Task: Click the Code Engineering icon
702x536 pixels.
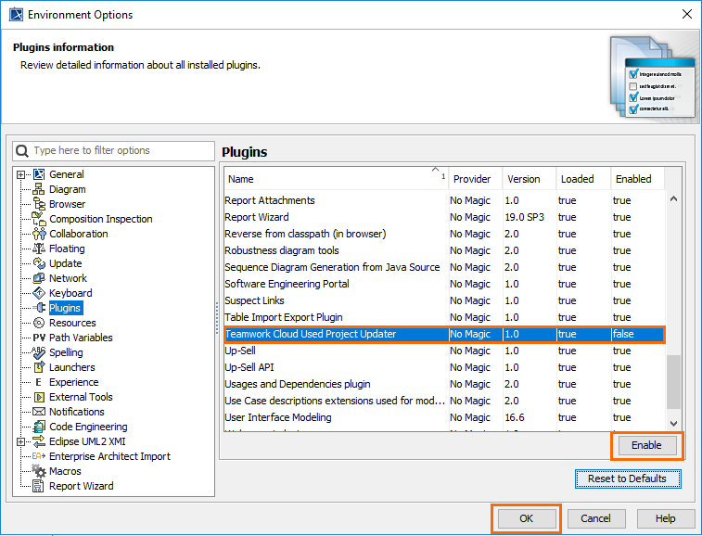Action: coord(39,427)
